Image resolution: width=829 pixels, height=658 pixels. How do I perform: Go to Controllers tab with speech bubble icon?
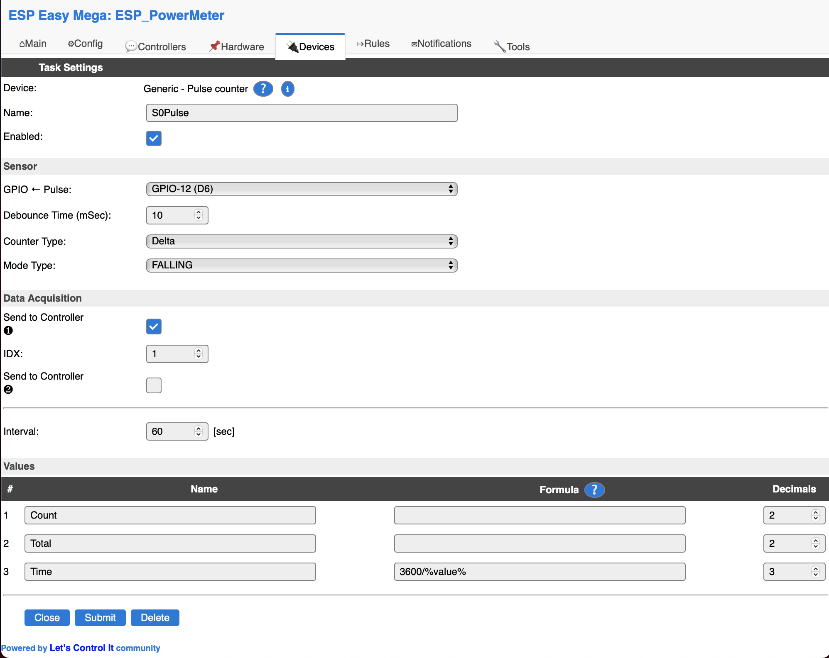pyautogui.click(x=156, y=46)
